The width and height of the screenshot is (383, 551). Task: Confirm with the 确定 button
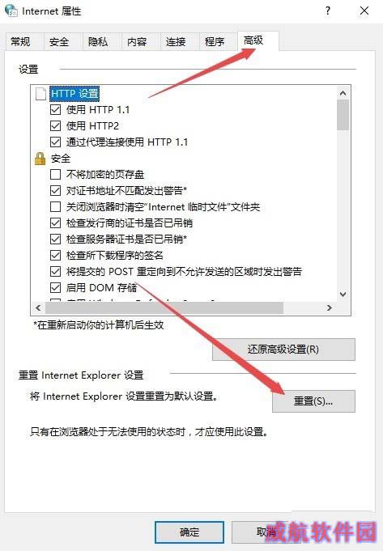click(189, 532)
